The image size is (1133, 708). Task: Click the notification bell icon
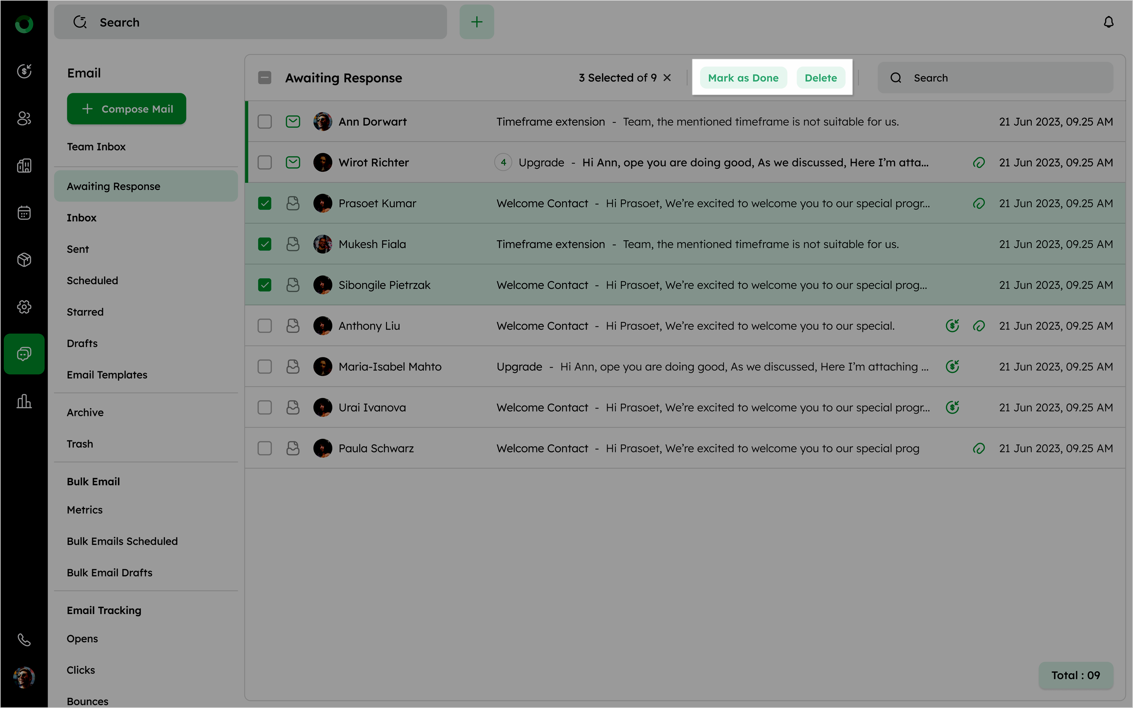1108,22
